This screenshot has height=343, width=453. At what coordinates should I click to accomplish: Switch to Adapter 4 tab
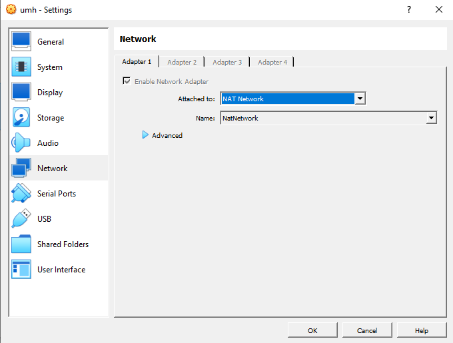272,62
